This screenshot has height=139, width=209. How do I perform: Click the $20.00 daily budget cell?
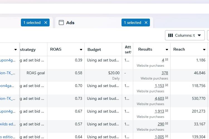(114, 73)
